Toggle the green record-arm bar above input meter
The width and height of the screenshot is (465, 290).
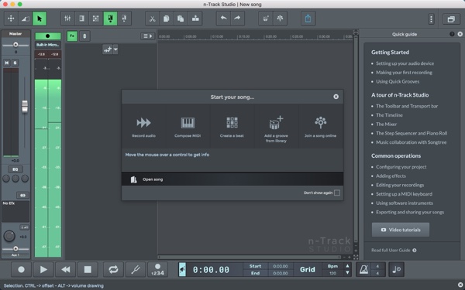pos(48,36)
